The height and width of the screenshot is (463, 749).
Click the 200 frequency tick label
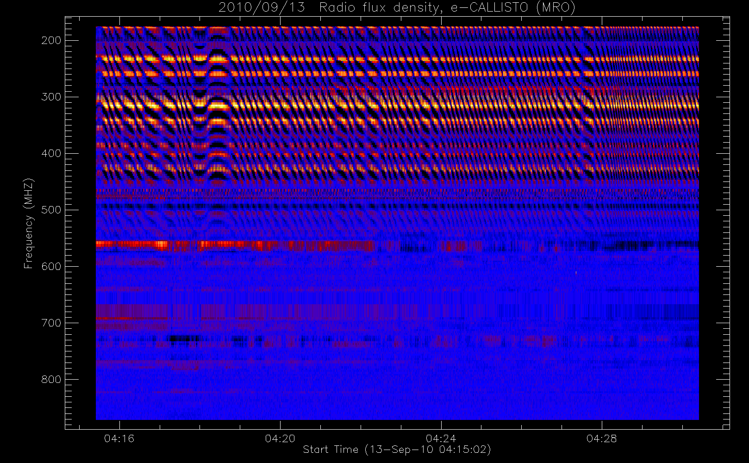coord(51,40)
